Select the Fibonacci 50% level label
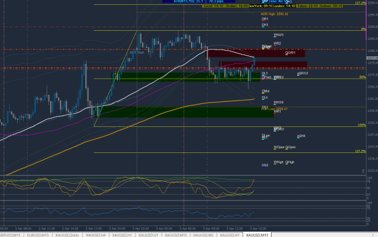The height and width of the screenshot is (237, 378). [362, 77]
